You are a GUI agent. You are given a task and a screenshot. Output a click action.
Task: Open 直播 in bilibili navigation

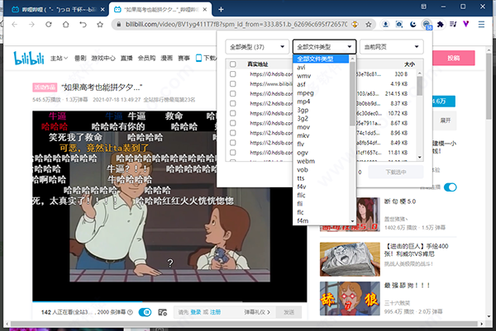click(126, 58)
